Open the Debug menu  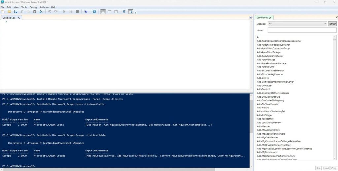coord(33,7)
